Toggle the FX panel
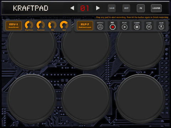 [x=141, y=8]
